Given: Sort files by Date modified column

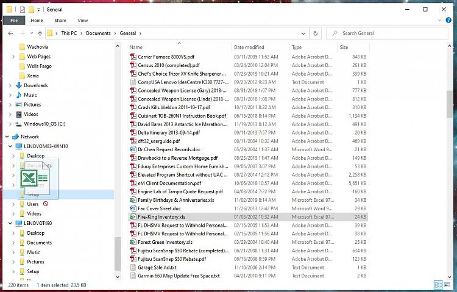Looking at the screenshot, I should click(x=249, y=47).
